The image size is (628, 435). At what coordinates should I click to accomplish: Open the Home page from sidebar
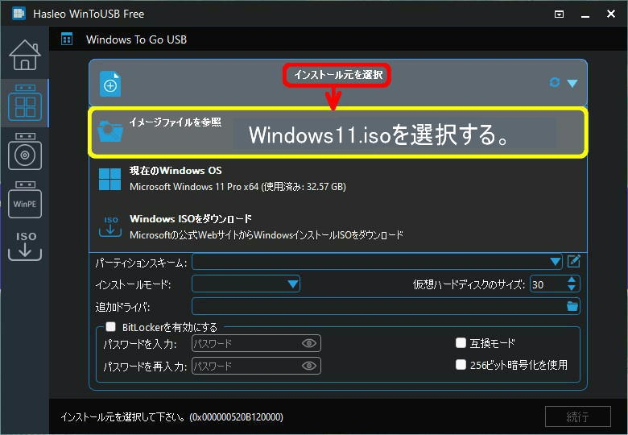pyautogui.click(x=25, y=55)
